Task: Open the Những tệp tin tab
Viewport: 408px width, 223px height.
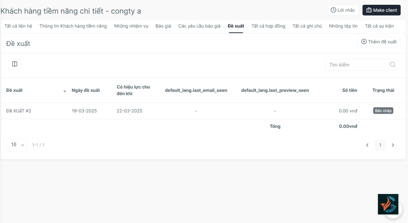Action: (x=343, y=26)
